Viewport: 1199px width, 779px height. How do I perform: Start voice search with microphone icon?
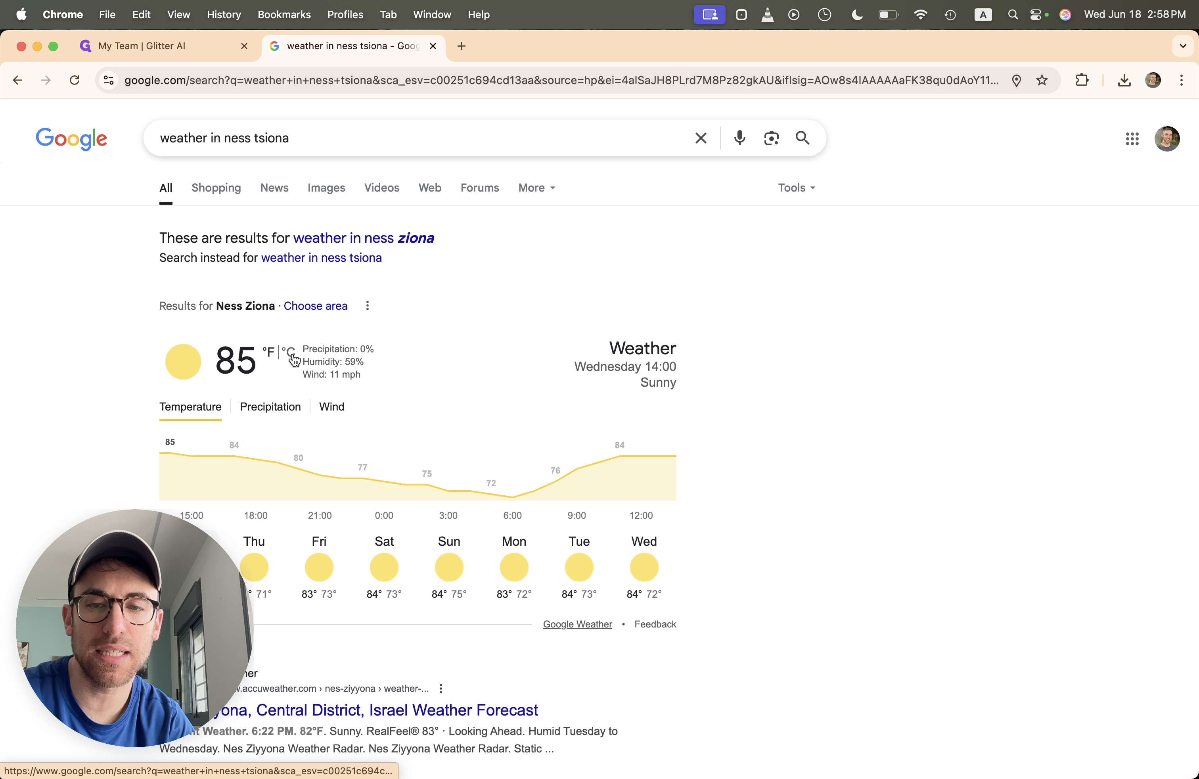(739, 138)
